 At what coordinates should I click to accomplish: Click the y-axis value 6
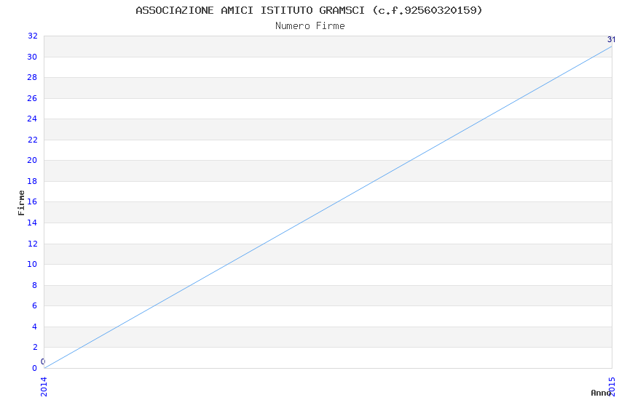coord(35,305)
